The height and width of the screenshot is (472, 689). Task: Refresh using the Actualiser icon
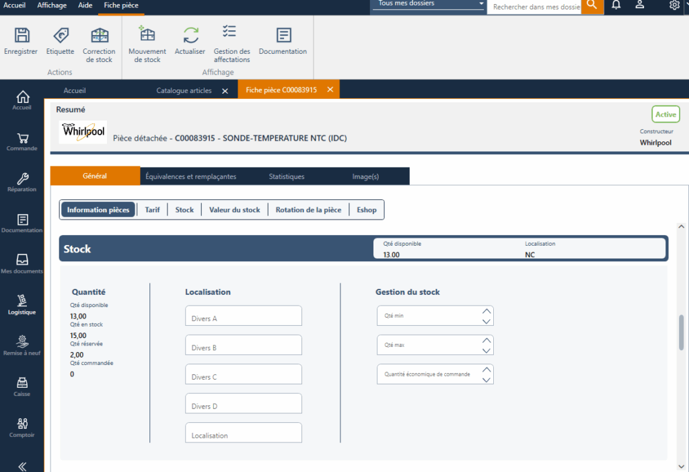190,36
